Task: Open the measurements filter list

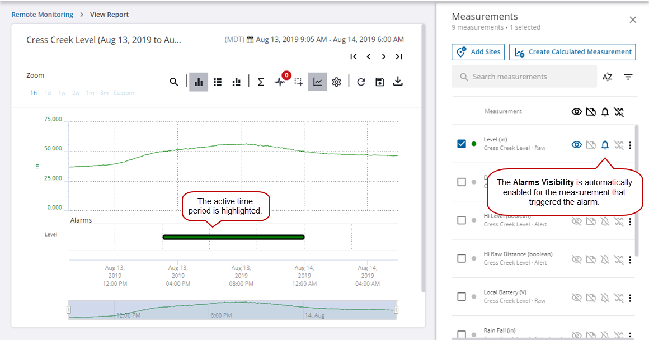Action: (628, 77)
